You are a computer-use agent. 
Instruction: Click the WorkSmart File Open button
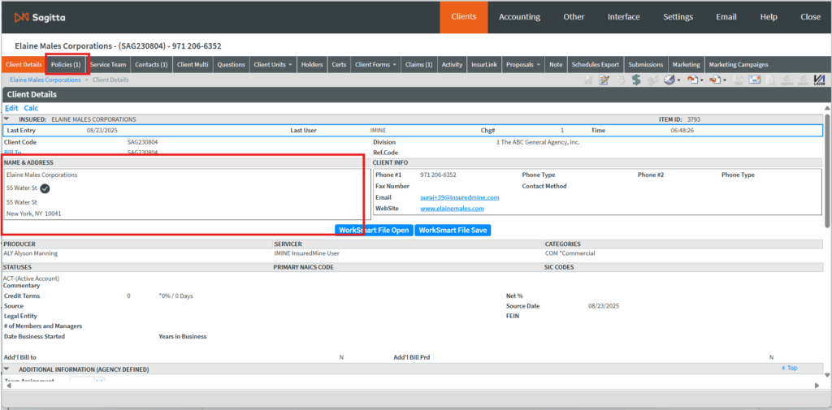click(374, 230)
